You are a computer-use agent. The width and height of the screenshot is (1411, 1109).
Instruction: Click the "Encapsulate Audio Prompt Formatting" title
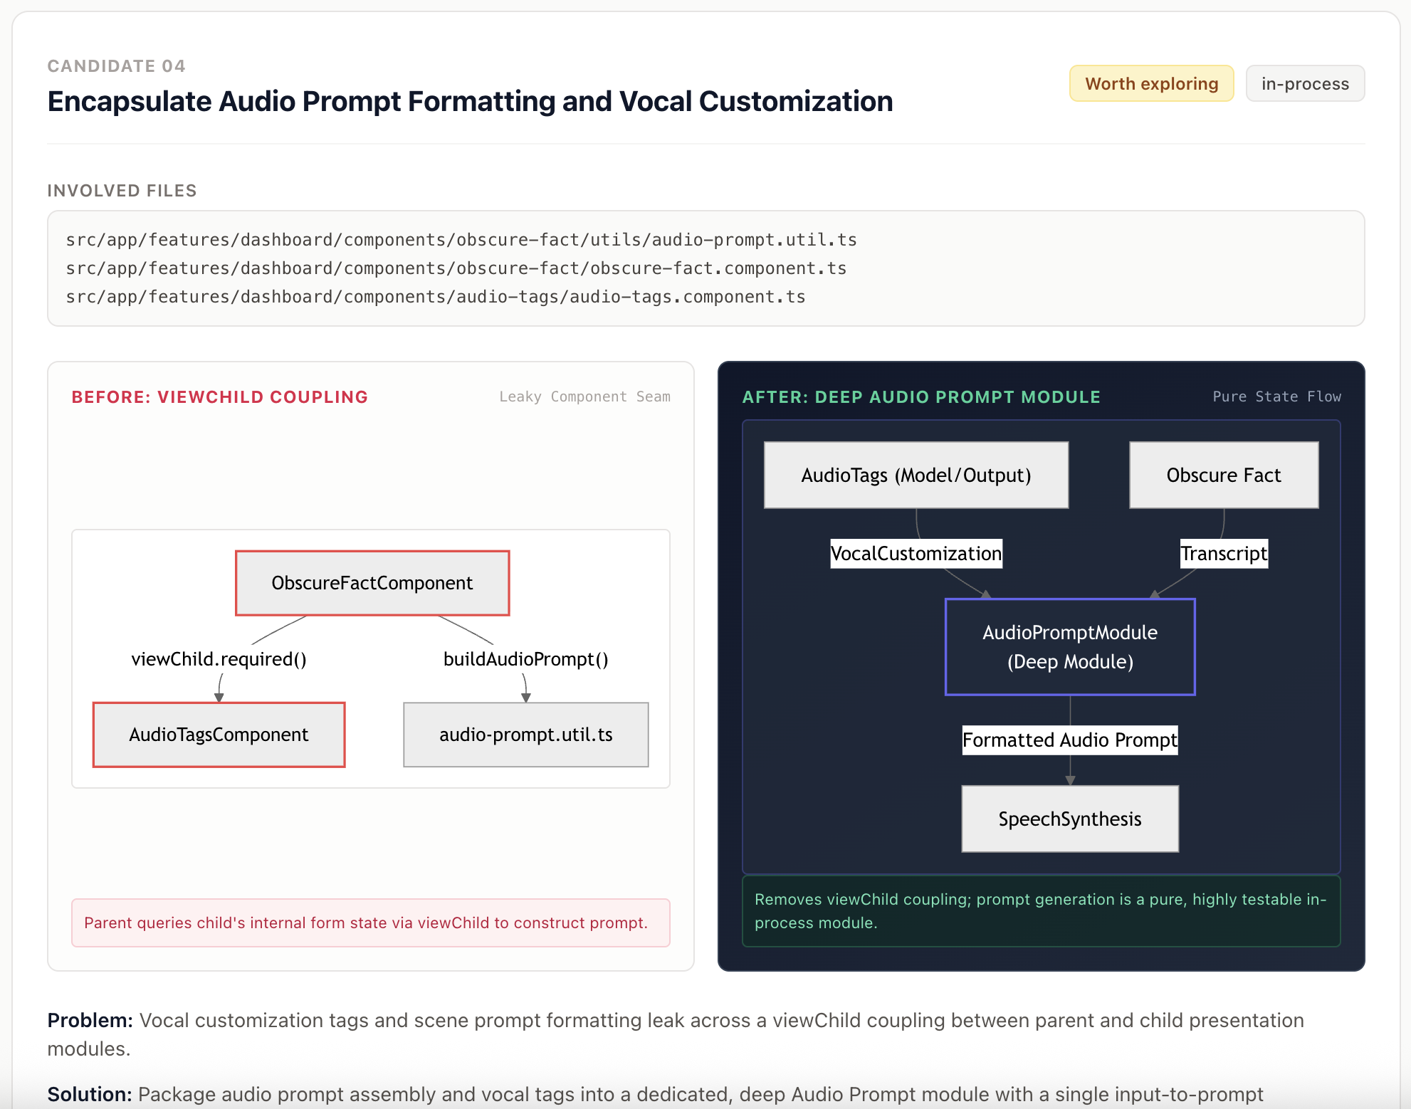click(470, 101)
